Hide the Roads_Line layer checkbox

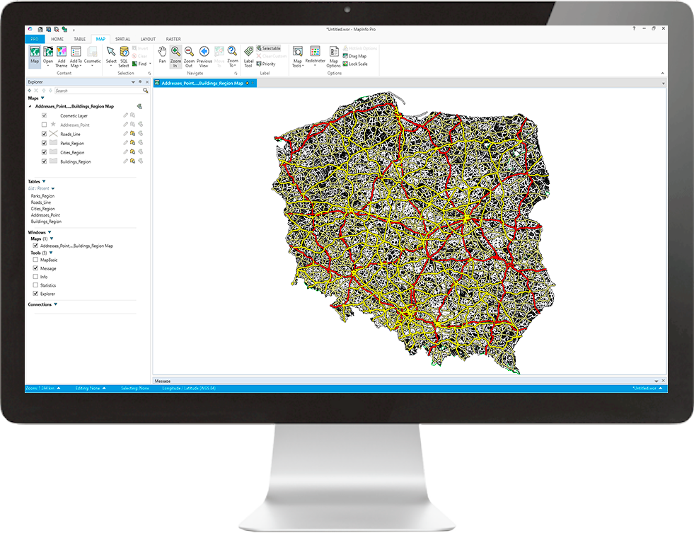(x=45, y=134)
